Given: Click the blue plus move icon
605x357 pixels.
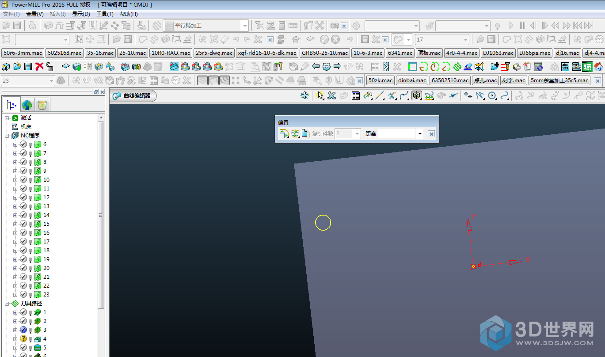Looking at the screenshot, I should [x=304, y=95].
